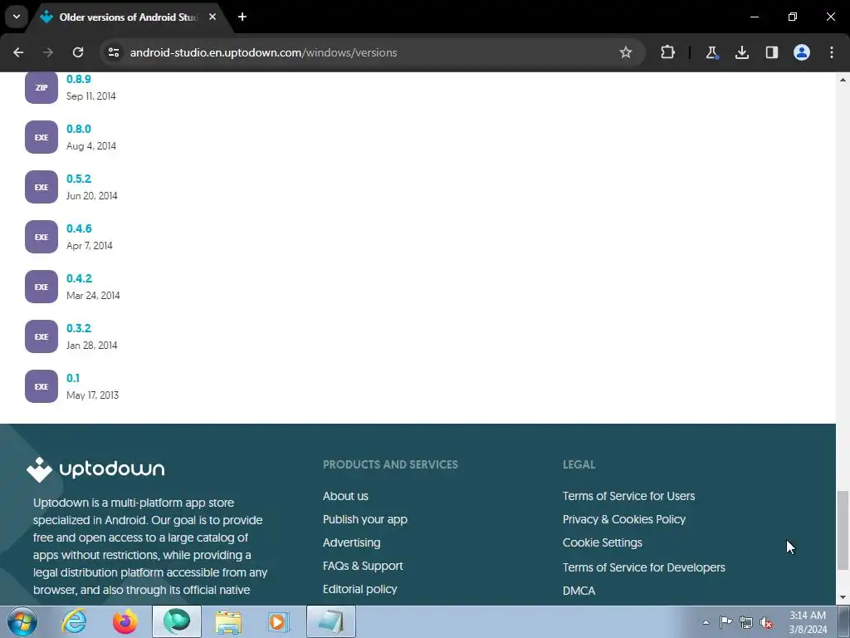Toggle the browser side panel icon
The height and width of the screenshot is (638, 850).
click(771, 52)
